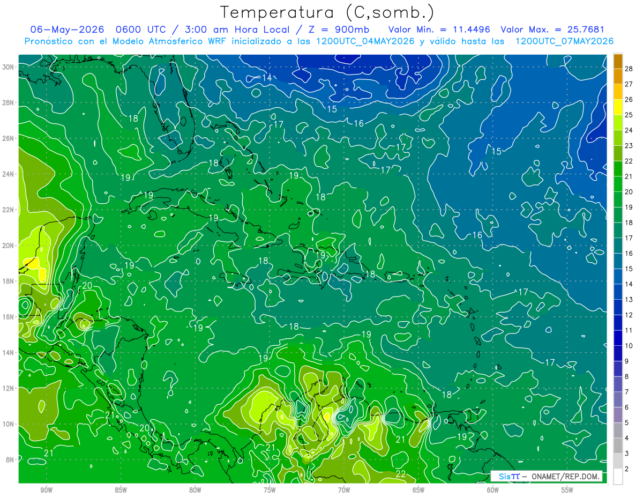Click the 70W longitude axis label
Screen dimensions: 643x497
click(x=344, y=490)
